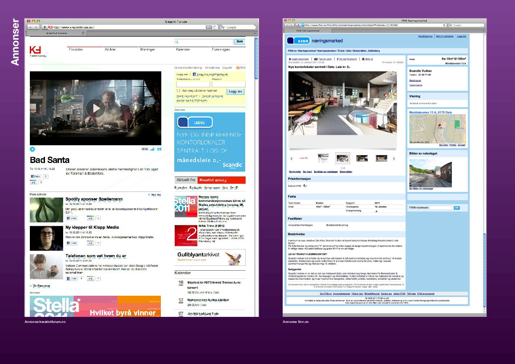The width and height of the screenshot is (515, 364).
Task: Show previous gallery thumbnails with left arrow
Action: point(291,159)
